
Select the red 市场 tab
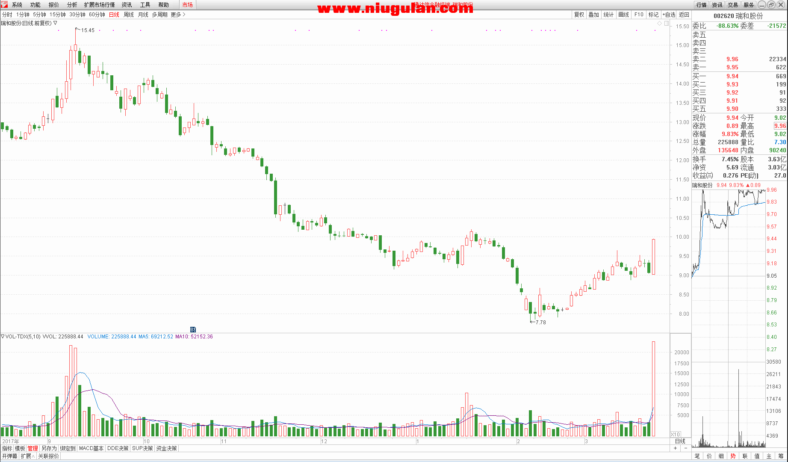187,5
